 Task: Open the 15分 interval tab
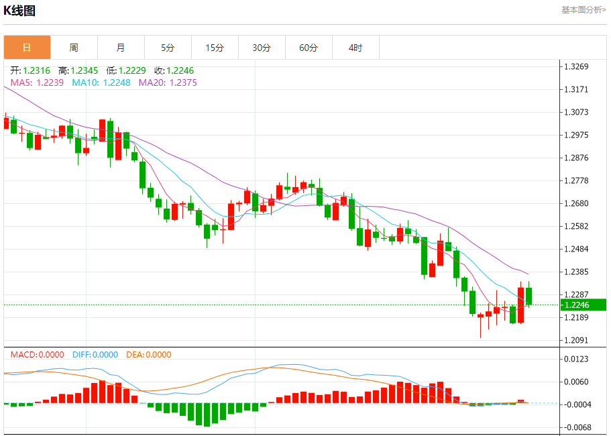[x=215, y=48]
